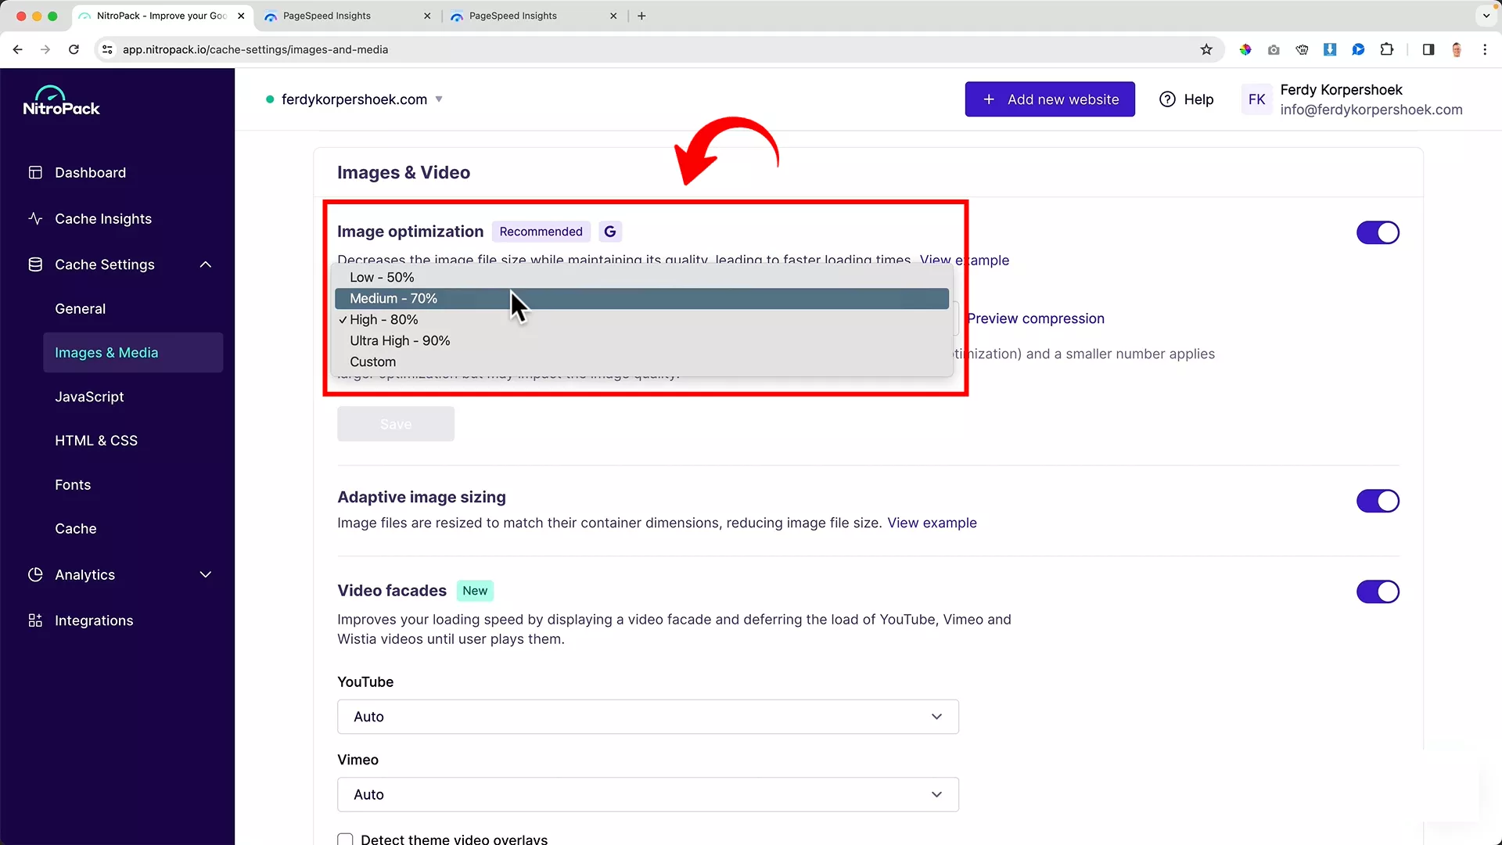Collapse the Cache Settings section

[205, 264]
